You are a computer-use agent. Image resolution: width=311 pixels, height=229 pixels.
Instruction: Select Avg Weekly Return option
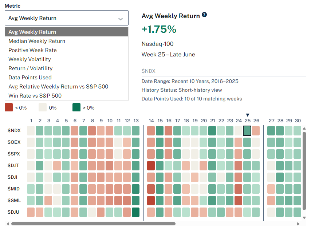pyautogui.click(x=67, y=32)
